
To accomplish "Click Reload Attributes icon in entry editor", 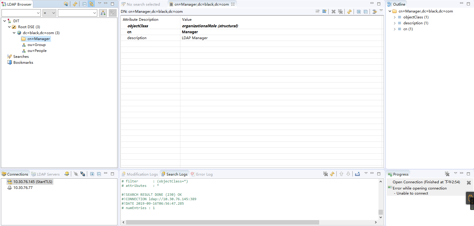I will pos(349,12).
